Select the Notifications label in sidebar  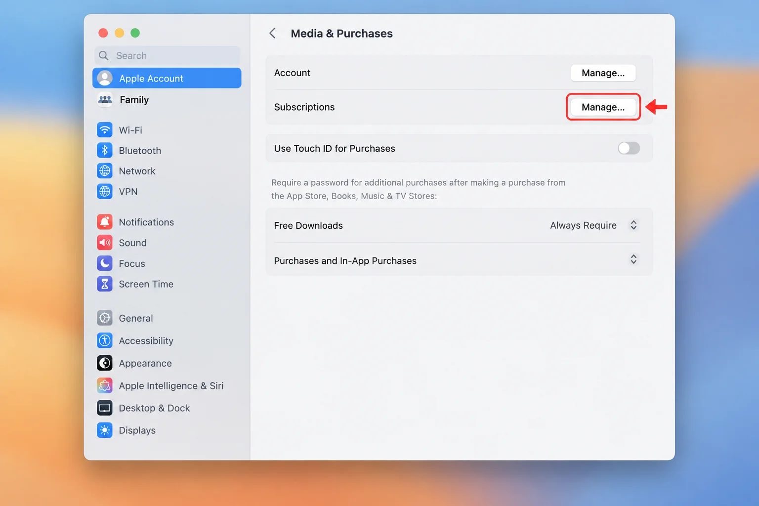point(146,222)
